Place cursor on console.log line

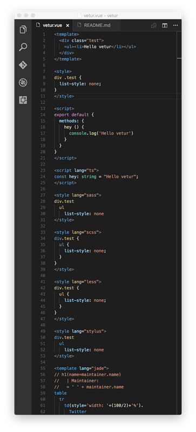(x=101, y=133)
